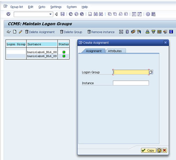Cancel dialog with the red X button
The width and height of the screenshot is (176, 160).
[x=165, y=150]
